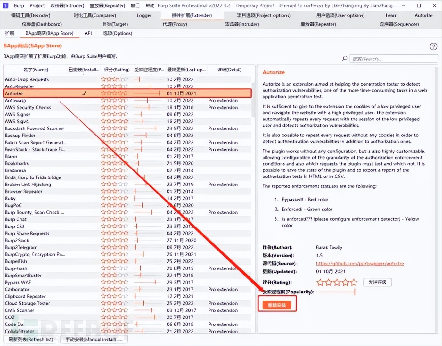
Task: Switch to the Comparer tab
Action: (x=94, y=15)
